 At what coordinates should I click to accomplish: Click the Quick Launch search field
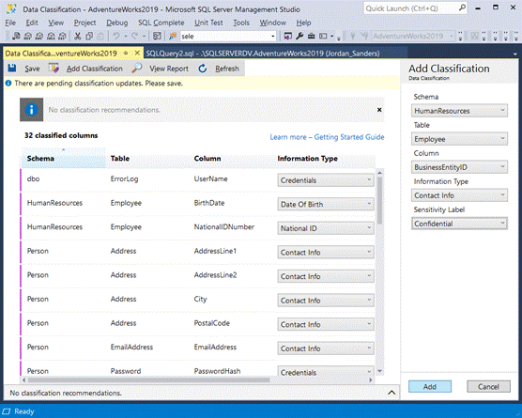411,8
